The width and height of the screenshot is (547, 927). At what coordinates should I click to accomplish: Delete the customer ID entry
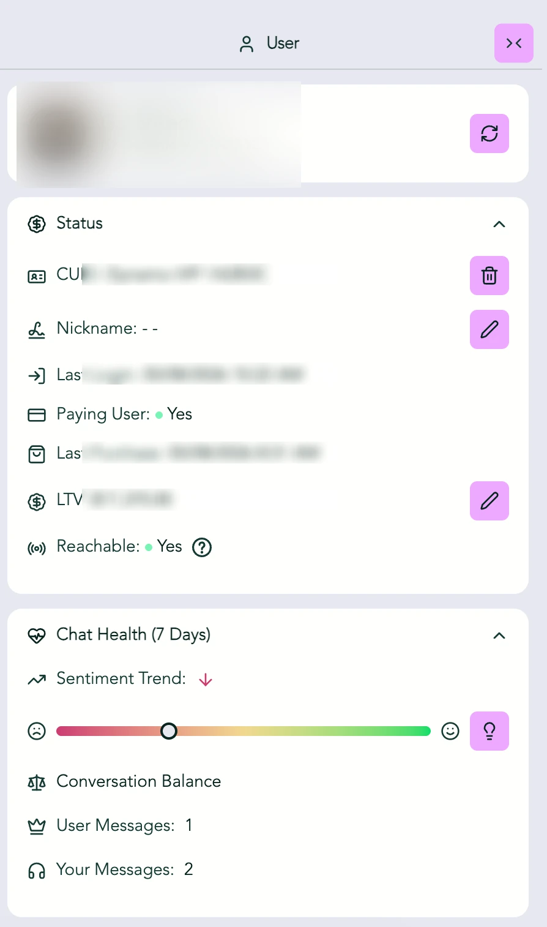(489, 276)
